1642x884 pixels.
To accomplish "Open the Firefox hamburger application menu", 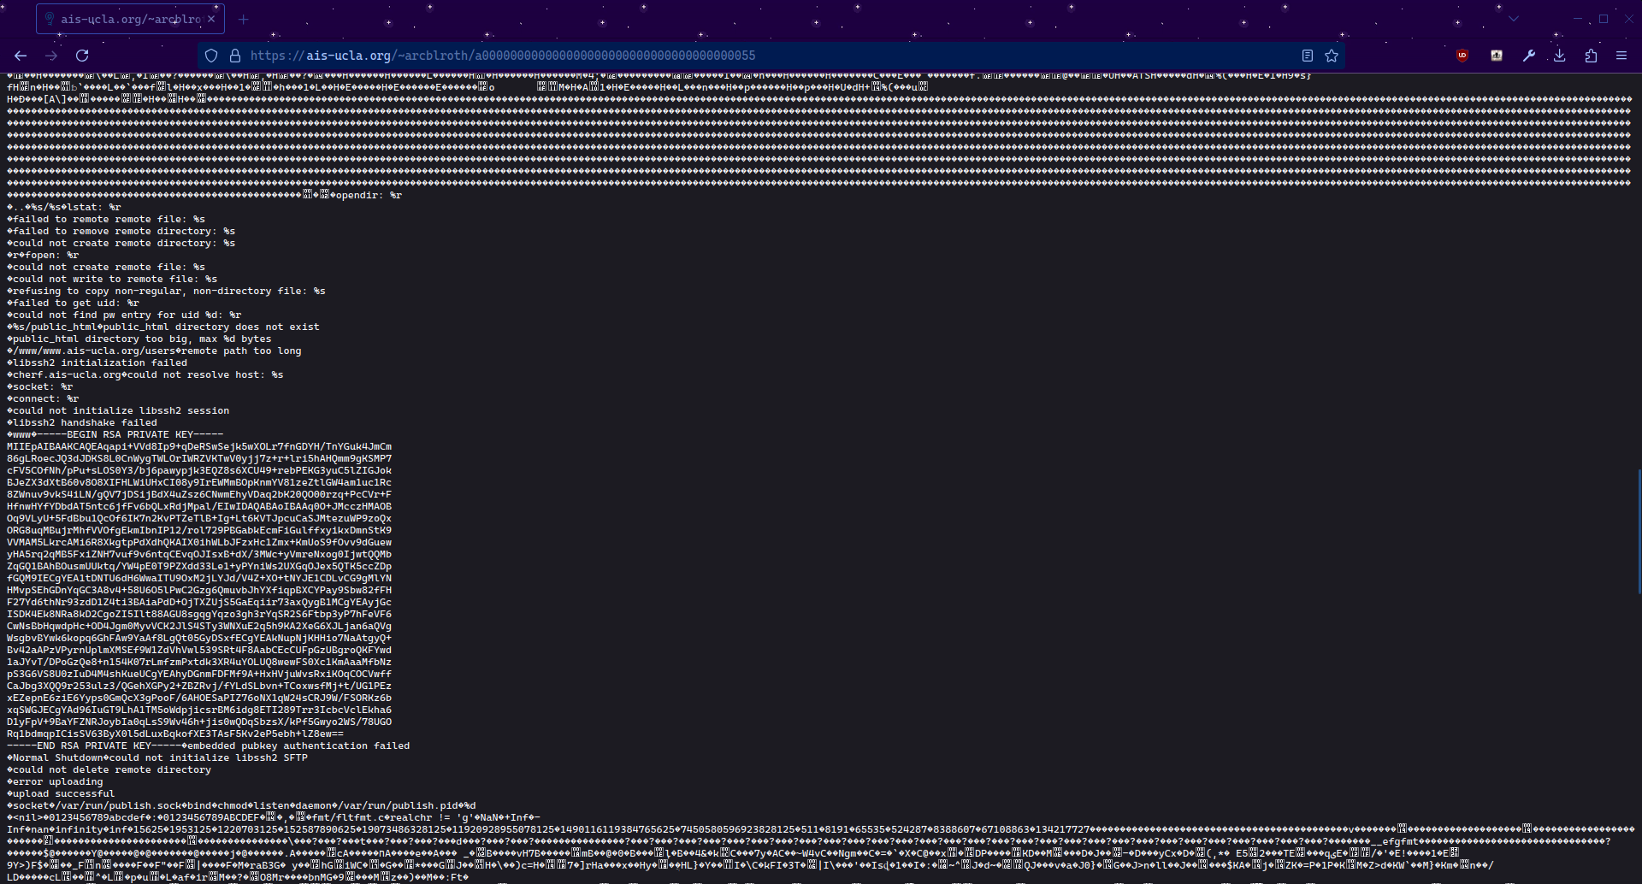I will pos(1621,56).
